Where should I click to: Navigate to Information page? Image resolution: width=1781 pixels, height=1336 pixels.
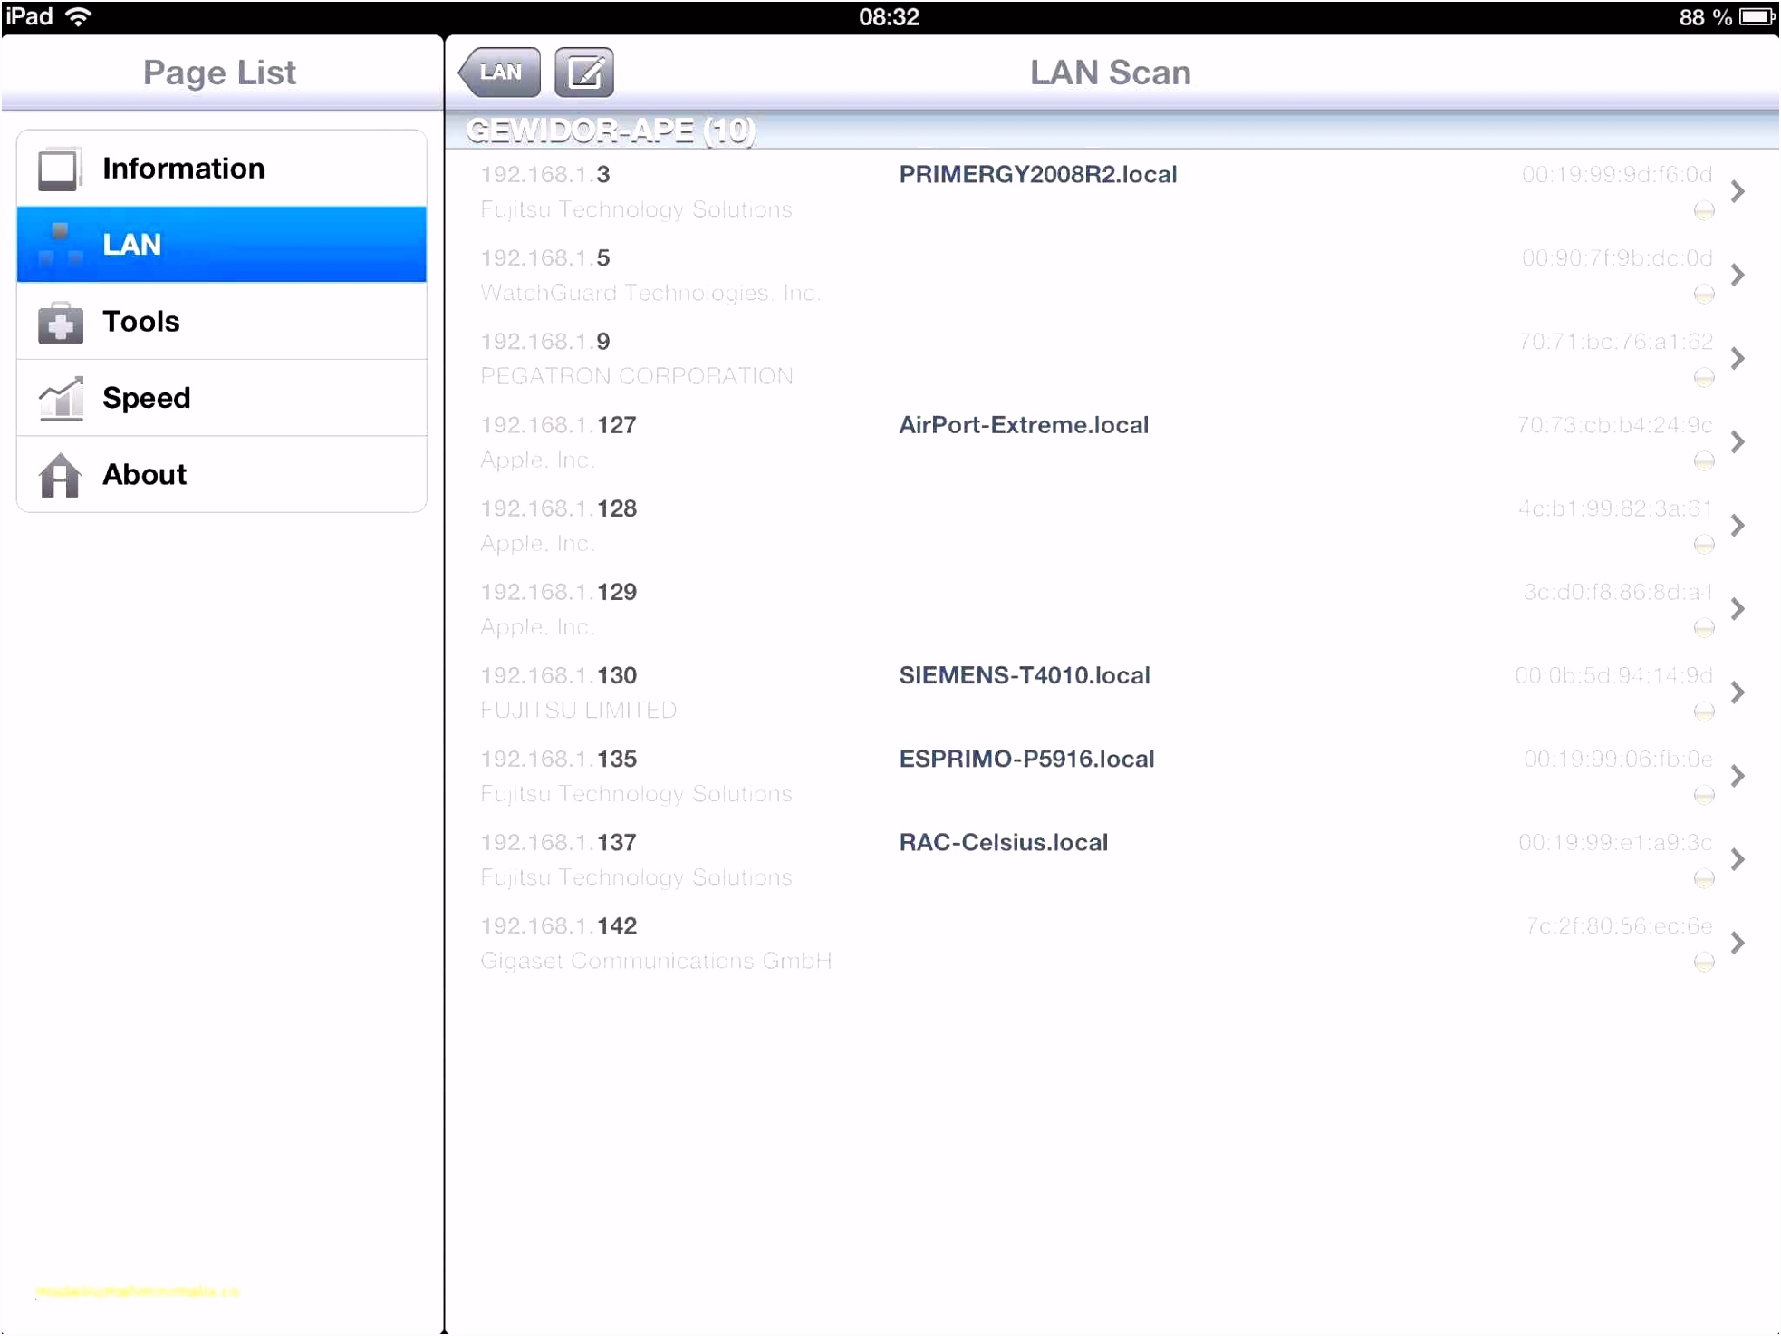[x=218, y=167]
